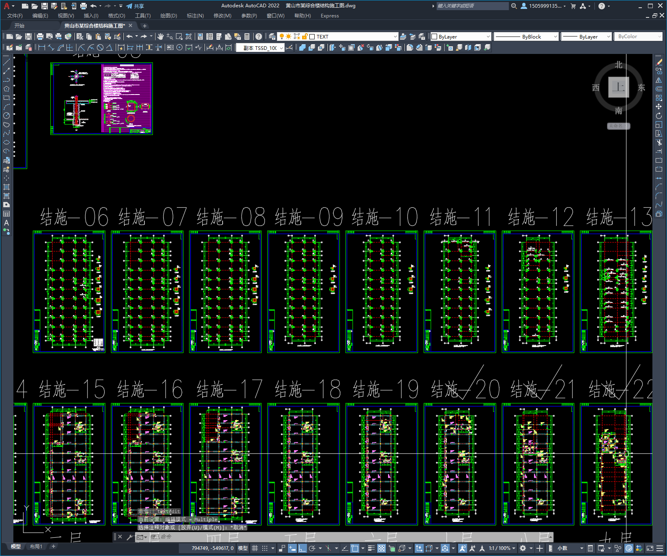Click the layer color swatch next to TEXT
667x556 pixels.
(x=312, y=36)
